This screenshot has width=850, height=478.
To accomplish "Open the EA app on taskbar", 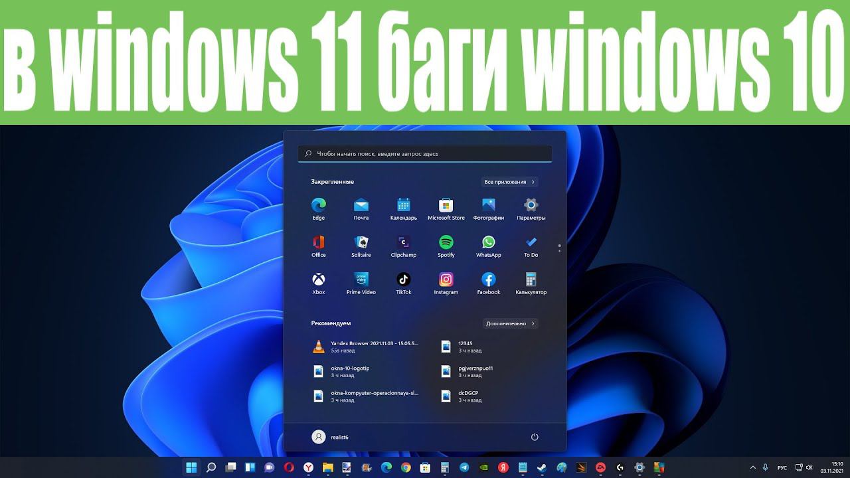I will (600, 467).
